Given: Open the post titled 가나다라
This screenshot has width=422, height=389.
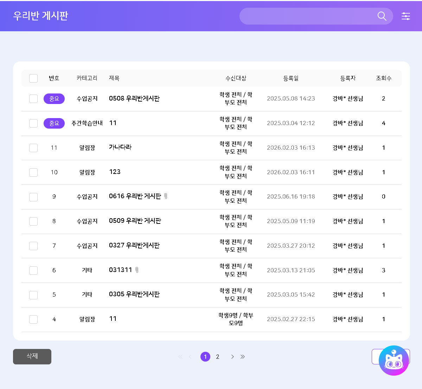Looking at the screenshot, I should pyautogui.click(x=120, y=147).
